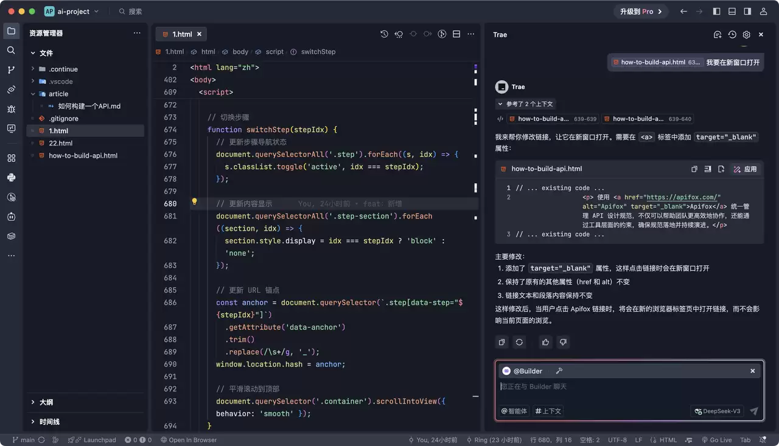Send the chat message arrow

tap(754, 411)
